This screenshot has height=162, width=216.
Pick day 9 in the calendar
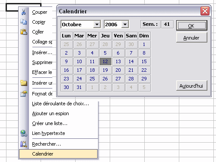(x=67, y=61)
